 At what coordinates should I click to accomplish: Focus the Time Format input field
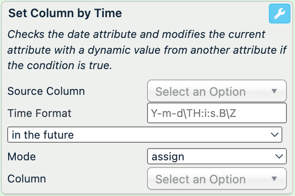click(217, 113)
